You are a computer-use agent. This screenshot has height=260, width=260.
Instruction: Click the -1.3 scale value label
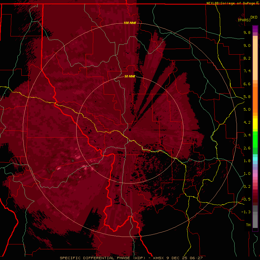[x=246, y=212]
